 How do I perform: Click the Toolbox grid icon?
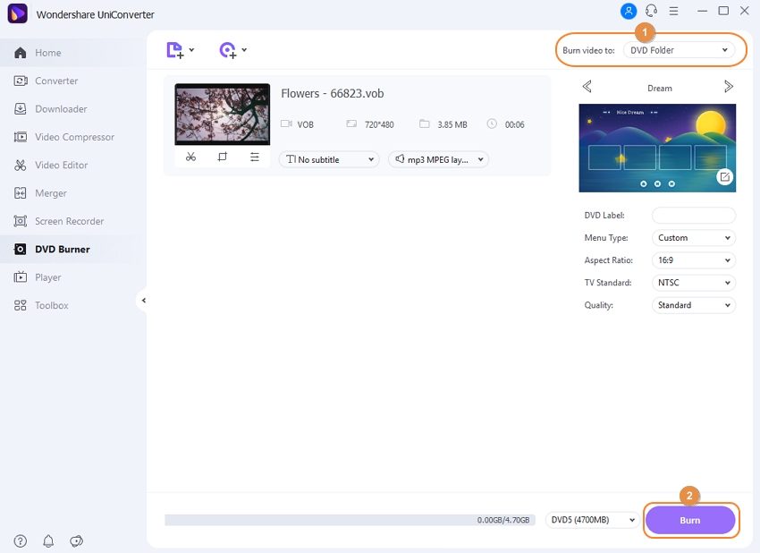click(21, 305)
